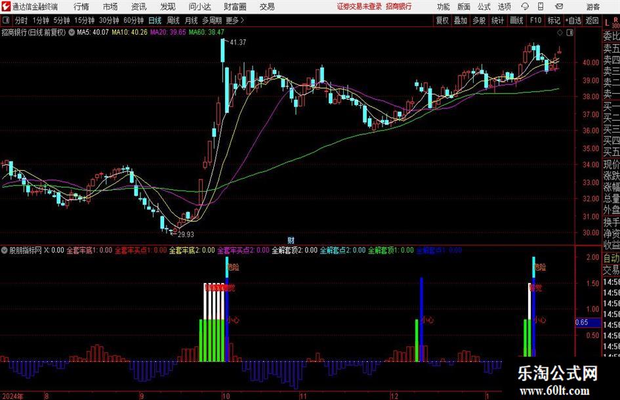
Task: Open the 功能 menu
Action: (444, 7)
